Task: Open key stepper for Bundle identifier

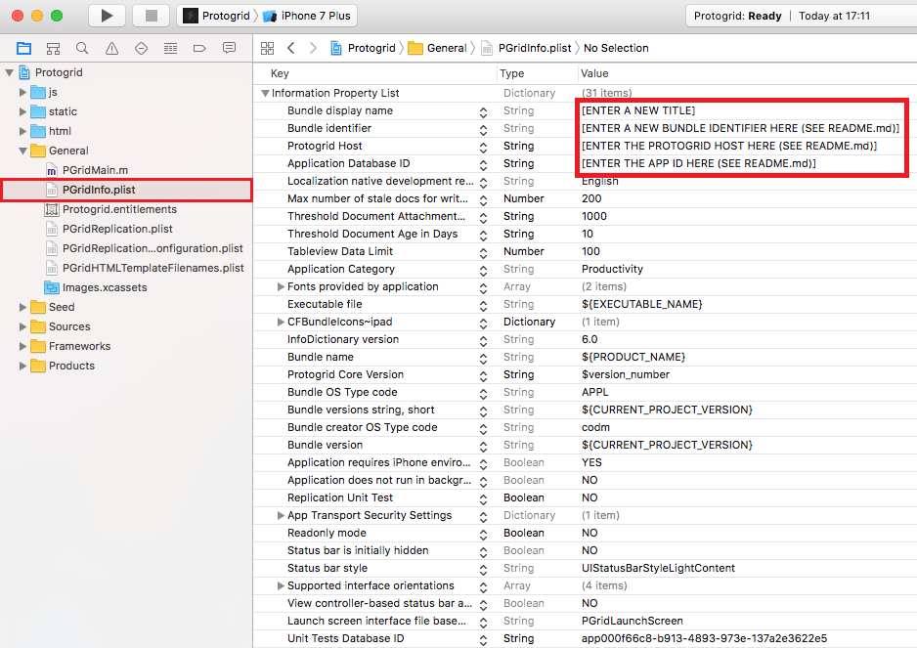Action: 483,129
